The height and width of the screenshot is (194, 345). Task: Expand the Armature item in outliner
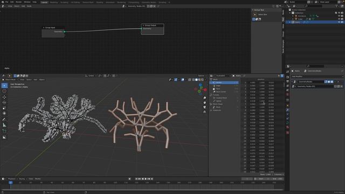(x=293, y=16)
